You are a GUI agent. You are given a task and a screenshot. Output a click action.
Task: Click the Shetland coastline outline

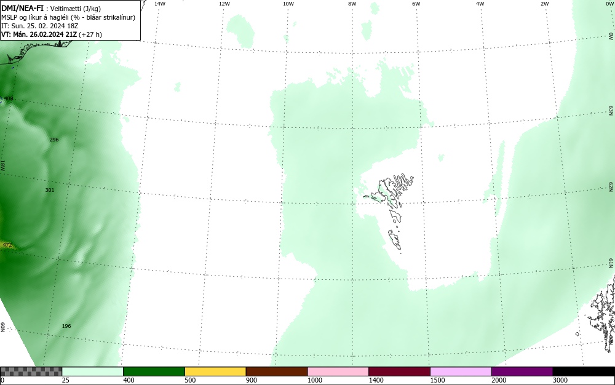tap(603, 314)
